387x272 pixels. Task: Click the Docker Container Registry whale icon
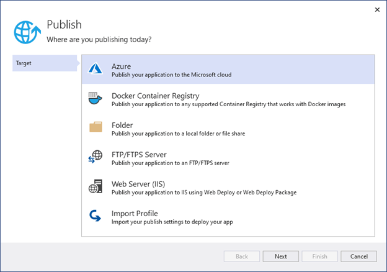pyautogui.click(x=96, y=99)
